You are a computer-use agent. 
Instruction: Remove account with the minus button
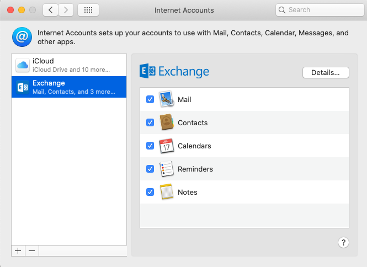pos(32,251)
